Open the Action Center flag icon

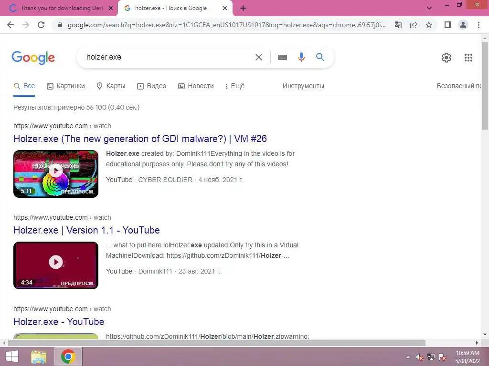tap(443, 357)
